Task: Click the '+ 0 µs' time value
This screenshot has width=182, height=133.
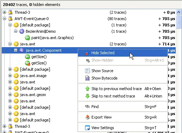Action: (169, 12)
